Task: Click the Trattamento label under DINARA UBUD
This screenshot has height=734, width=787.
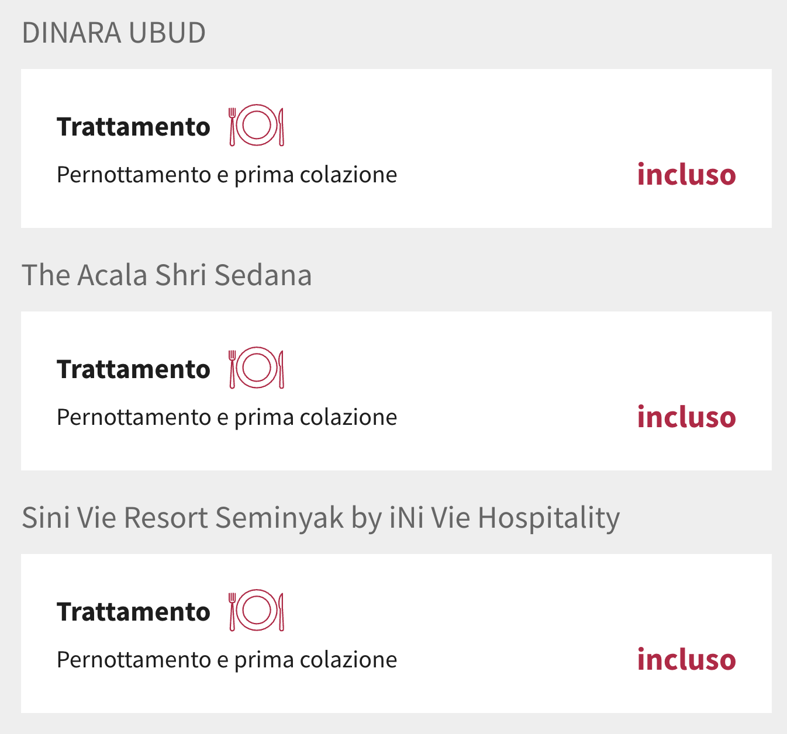Action: click(133, 127)
